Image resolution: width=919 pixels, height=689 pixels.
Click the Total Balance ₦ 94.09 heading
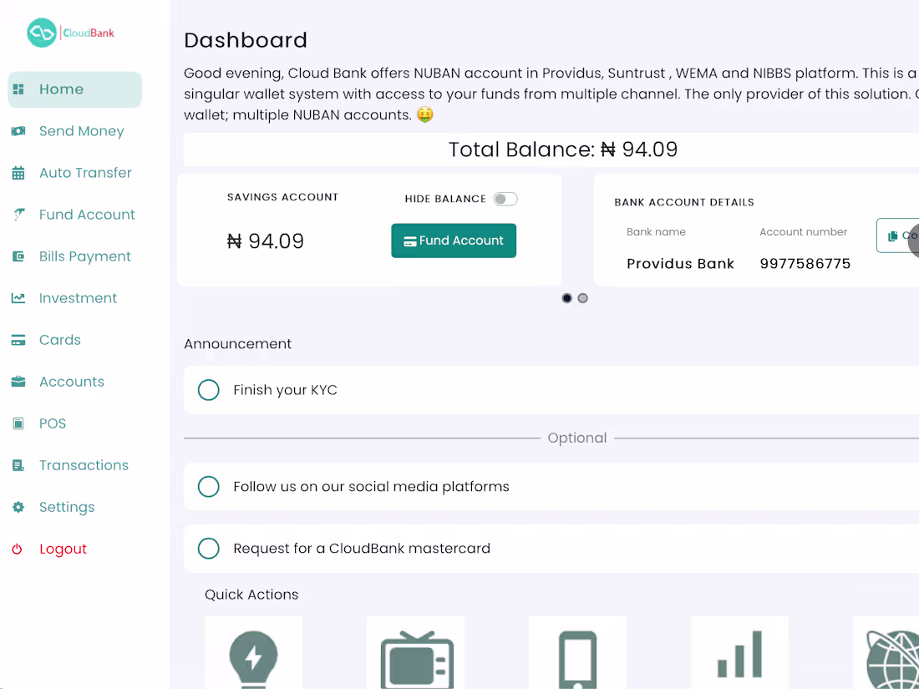[563, 149]
